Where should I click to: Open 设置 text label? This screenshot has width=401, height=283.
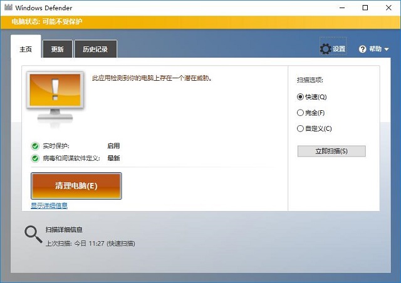pos(339,49)
